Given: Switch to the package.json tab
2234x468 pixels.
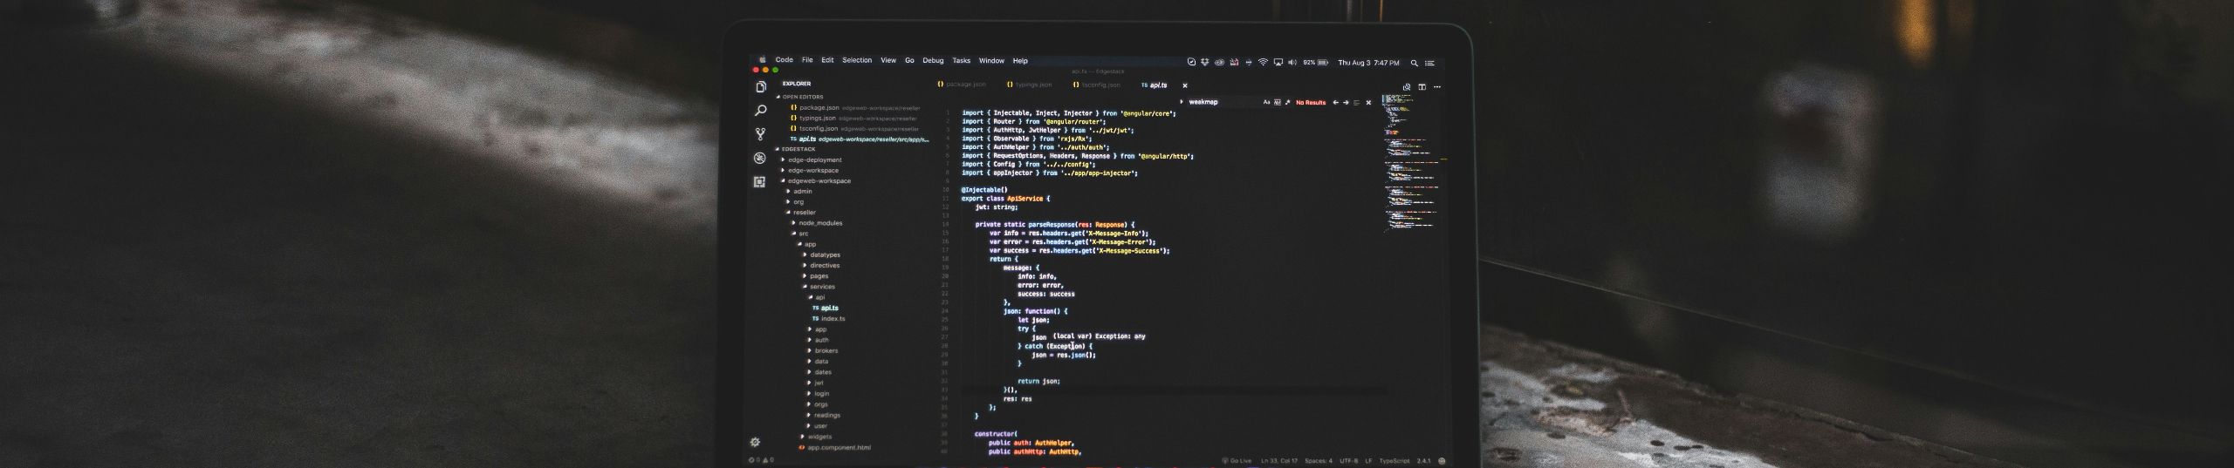Looking at the screenshot, I should click(962, 85).
